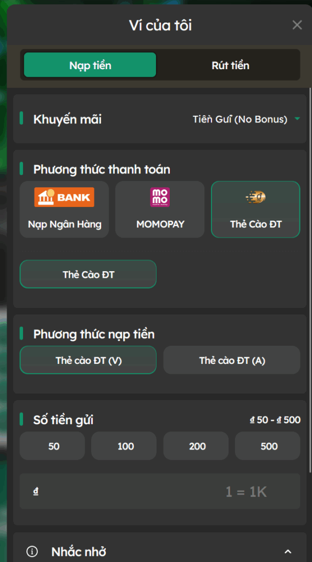Switch to the Rút tiền tab

230,65
